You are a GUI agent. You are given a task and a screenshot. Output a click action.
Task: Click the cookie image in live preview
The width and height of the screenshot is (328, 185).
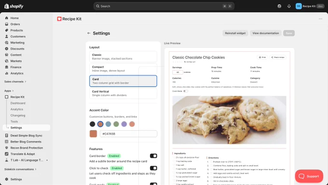coord(229,120)
